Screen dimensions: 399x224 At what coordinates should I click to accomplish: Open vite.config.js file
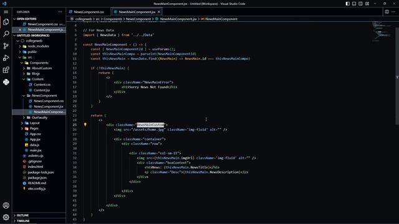[37, 189]
